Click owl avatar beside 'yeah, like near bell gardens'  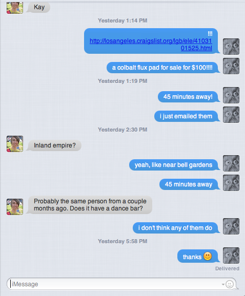231,163
